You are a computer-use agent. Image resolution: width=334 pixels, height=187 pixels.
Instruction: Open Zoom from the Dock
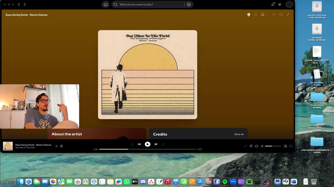[x=233, y=182]
